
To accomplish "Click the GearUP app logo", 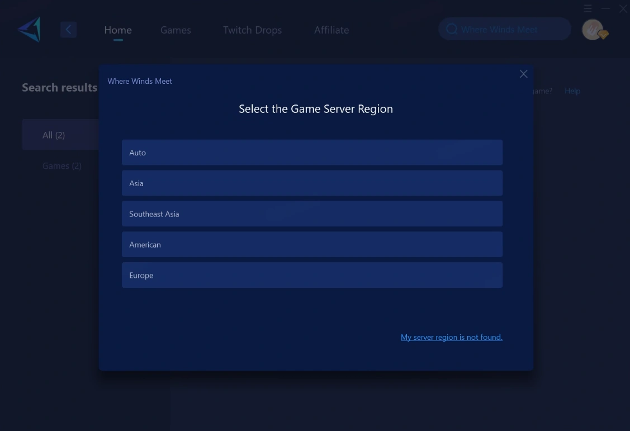I will [29, 30].
